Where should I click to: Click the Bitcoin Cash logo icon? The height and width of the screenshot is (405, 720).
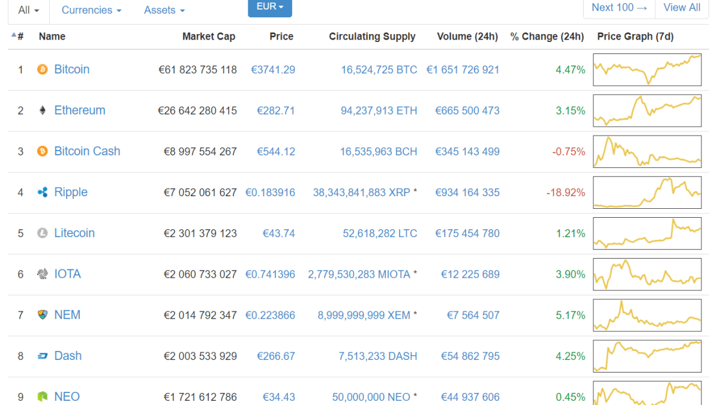tap(42, 151)
